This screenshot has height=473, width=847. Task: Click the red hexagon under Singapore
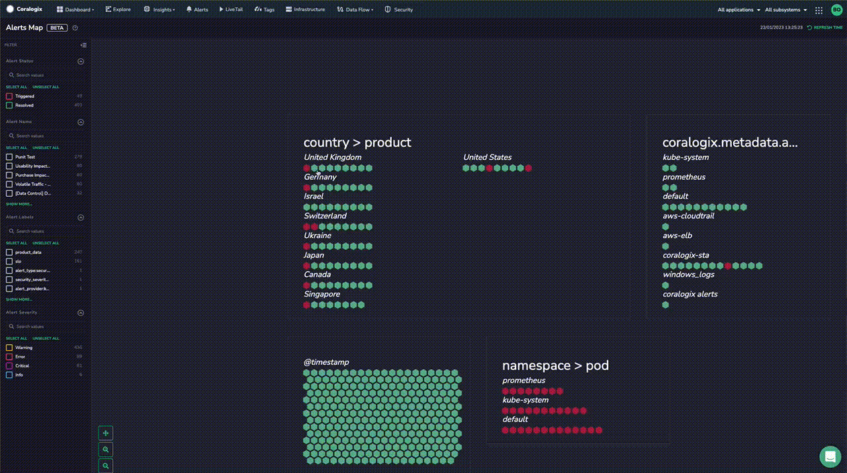(x=306, y=305)
